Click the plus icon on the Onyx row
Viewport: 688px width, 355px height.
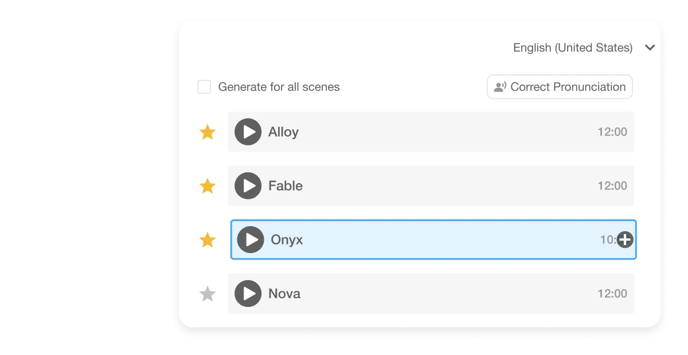[x=626, y=240]
